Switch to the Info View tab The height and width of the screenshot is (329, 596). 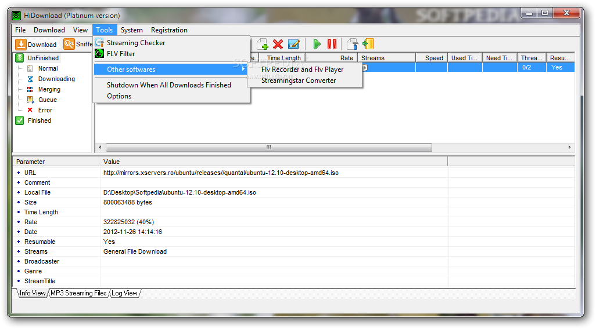(33, 293)
